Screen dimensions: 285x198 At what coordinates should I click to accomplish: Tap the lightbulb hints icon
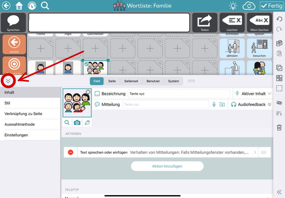tap(233, 6)
